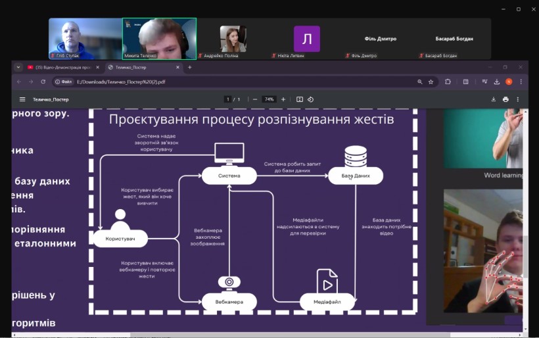Image resolution: width=539 pixels, height=338 pixels.
Task: Open the tab search dropdown arrow
Action: 19,67
